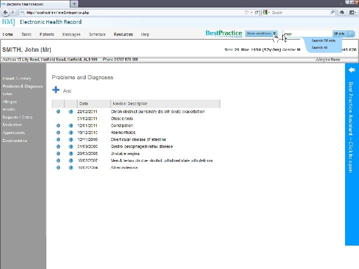Open the Messages menu
Screen dimensions: 359x269
71,34
